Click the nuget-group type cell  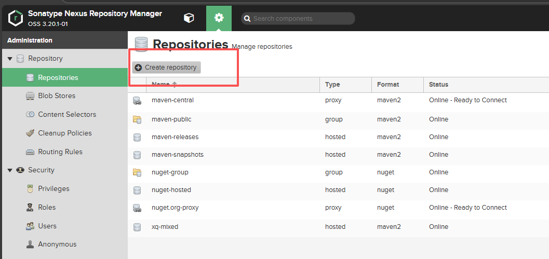[x=333, y=172]
